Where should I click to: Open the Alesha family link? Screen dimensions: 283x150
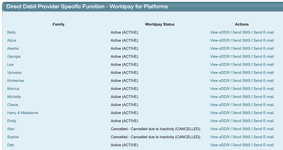(x=13, y=49)
